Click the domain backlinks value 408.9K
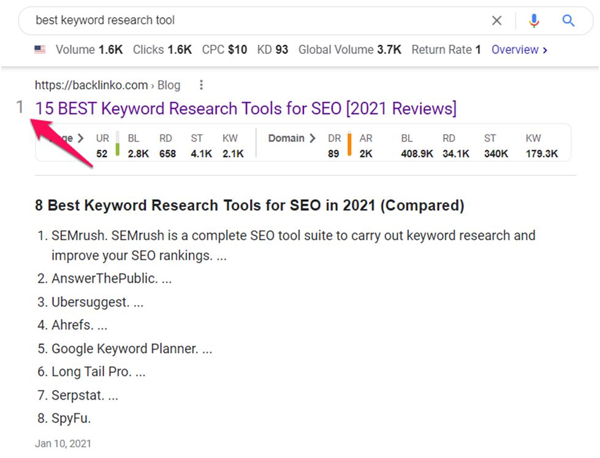This screenshot has height=458, width=600. (417, 153)
